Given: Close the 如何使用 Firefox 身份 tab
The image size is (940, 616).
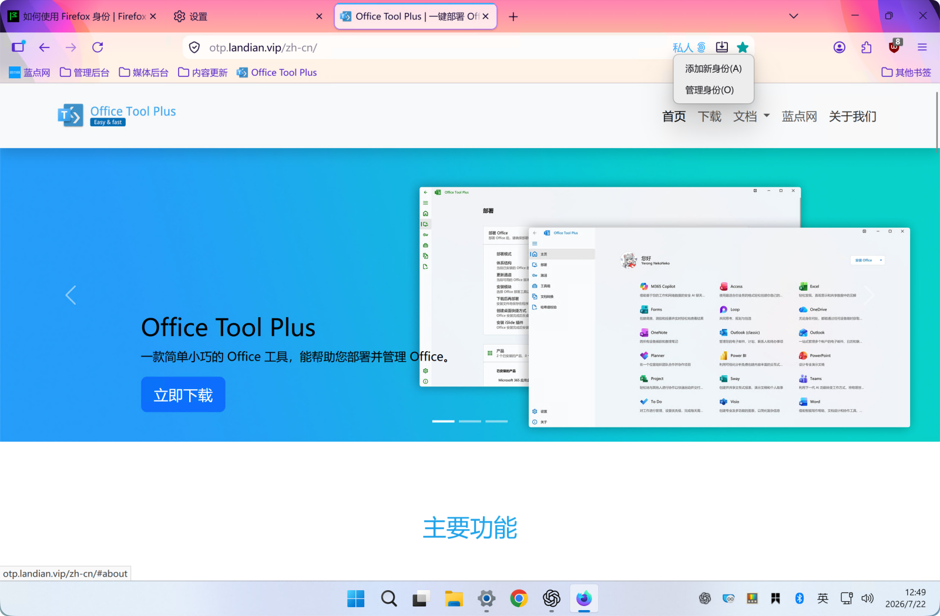Looking at the screenshot, I should [153, 16].
